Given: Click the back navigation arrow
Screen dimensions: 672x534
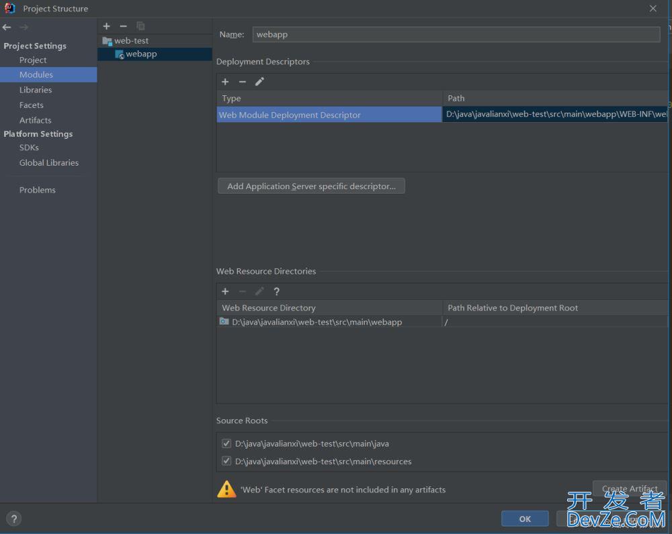Looking at the screenshot, I should pos(7,27).
